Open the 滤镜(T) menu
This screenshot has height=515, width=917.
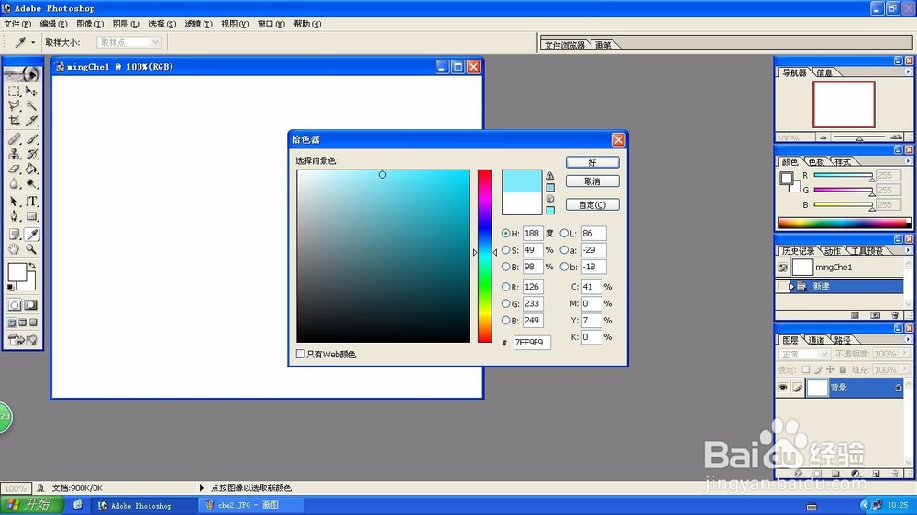[x=198, y=24]
